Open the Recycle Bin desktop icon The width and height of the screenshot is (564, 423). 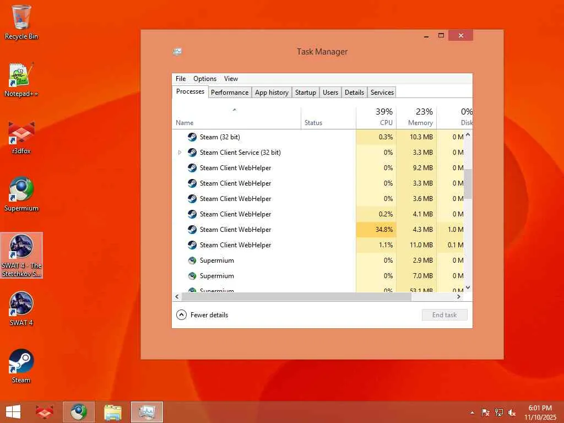pos(21,22)
